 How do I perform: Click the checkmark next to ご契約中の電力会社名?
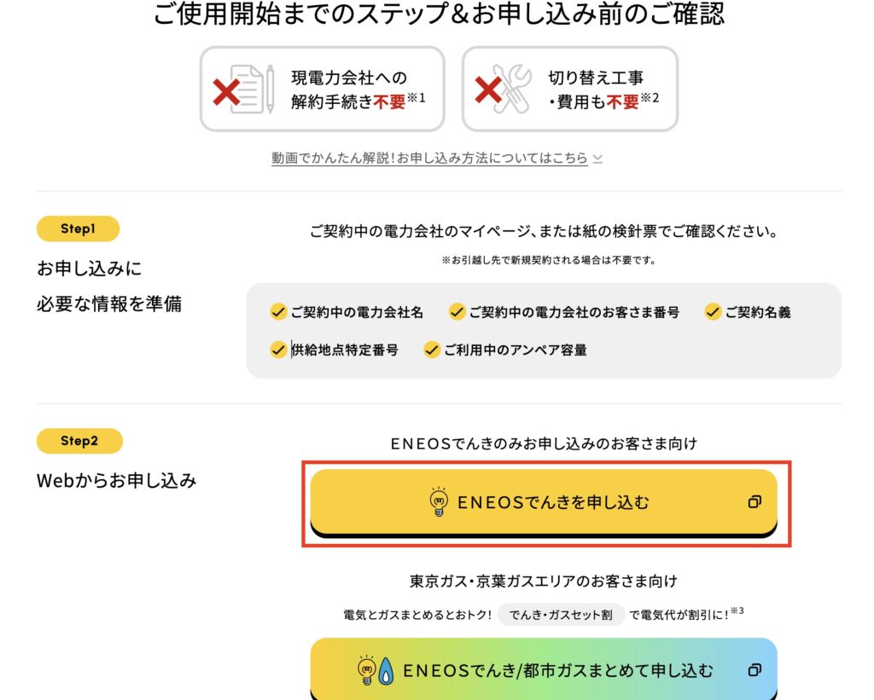coord(277,312)
